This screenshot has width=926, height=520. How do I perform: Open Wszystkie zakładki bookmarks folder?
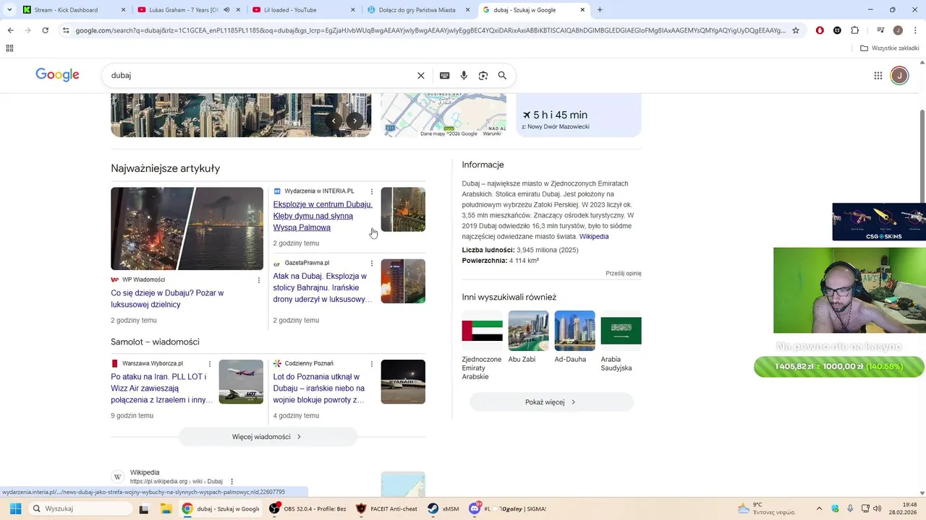tap(890, 48)
